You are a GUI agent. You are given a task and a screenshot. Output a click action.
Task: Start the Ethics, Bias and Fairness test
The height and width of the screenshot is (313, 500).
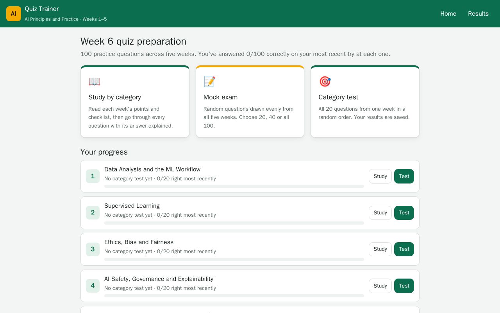point(404,249)
